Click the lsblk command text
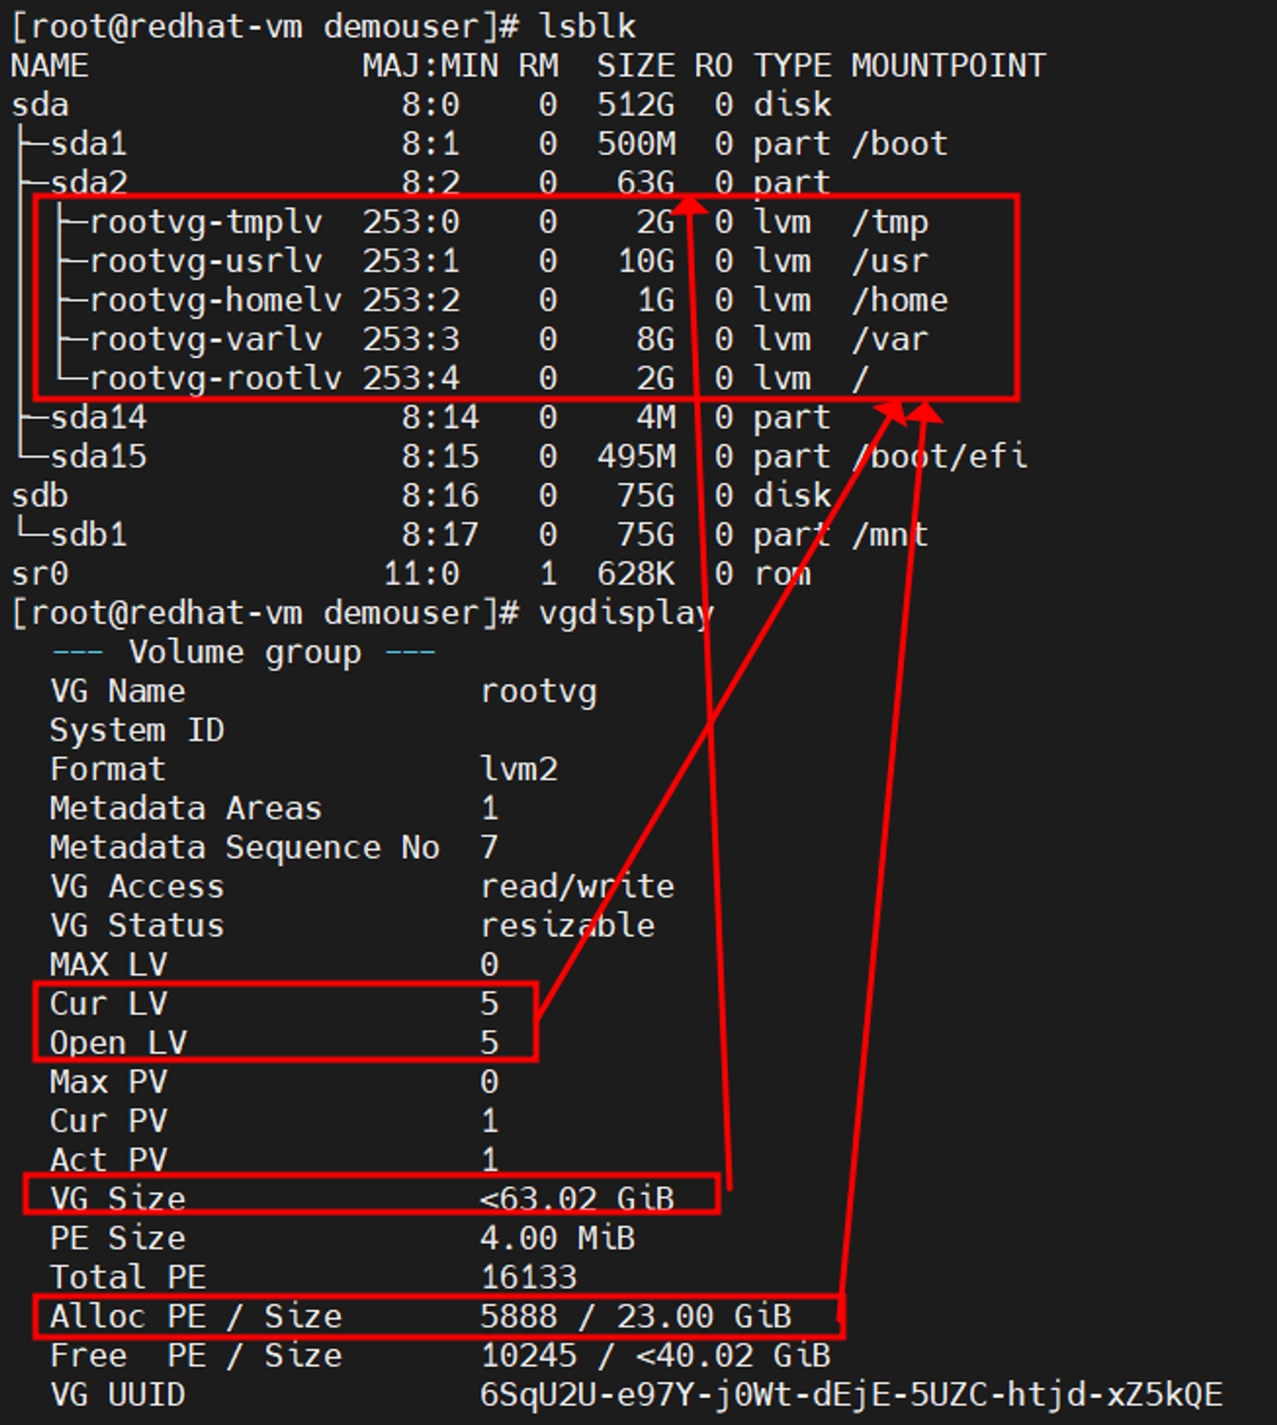Image resolution: width=1277 pixels, height=1425 pixels. point(587,27)
